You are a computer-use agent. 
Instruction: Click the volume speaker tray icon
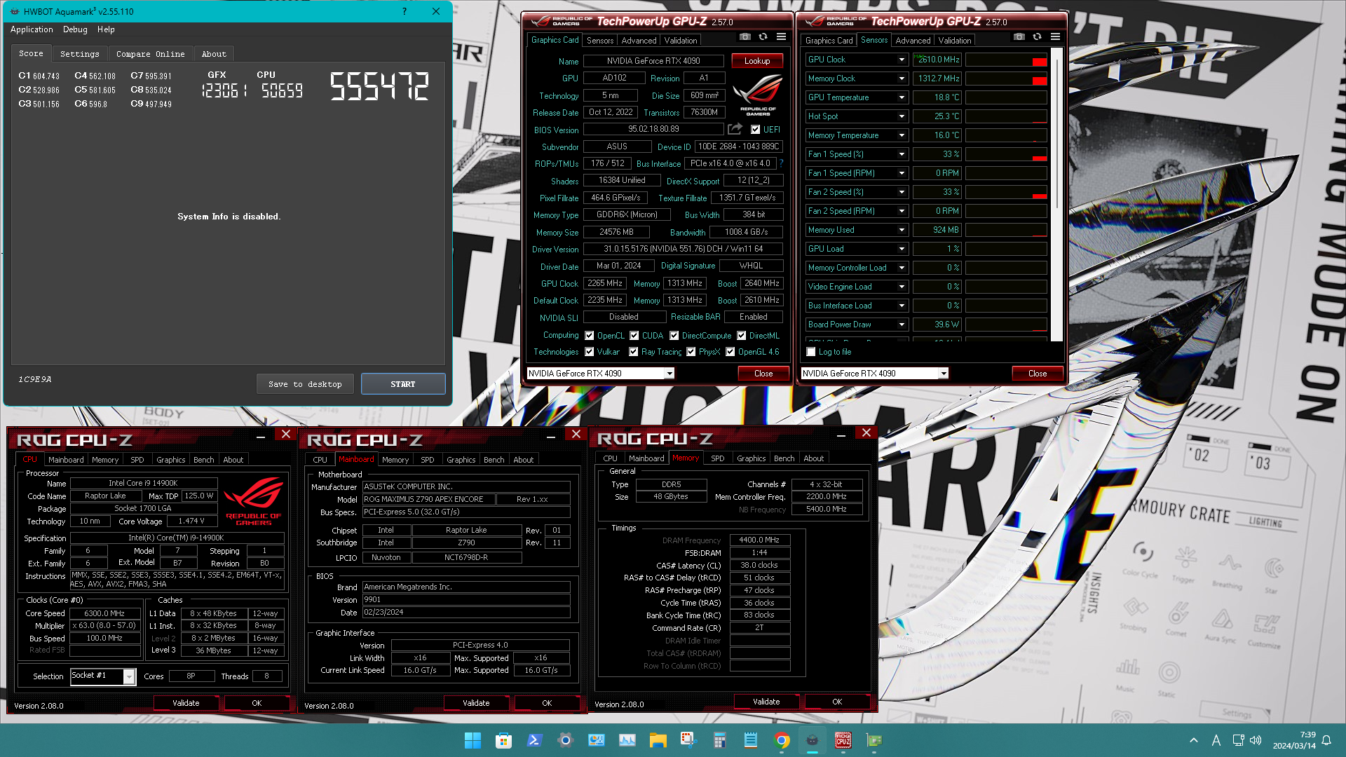point(1255,740)
